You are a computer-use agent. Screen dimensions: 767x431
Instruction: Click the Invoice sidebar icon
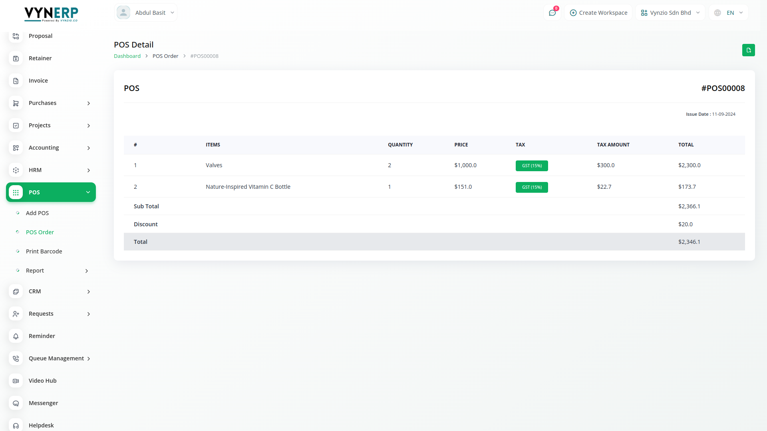16,81
